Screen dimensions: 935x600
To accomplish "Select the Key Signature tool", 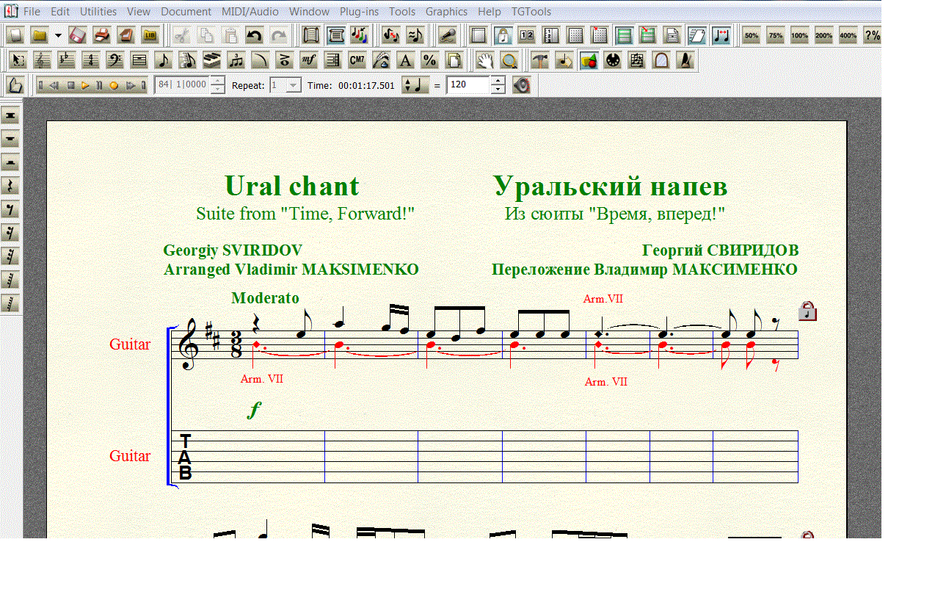I will pyautogui.click(x=67, y=60).
